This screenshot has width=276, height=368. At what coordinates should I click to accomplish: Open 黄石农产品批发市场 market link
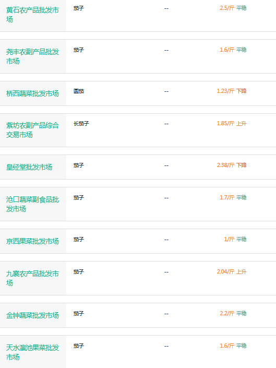click(x=32, y=15)
